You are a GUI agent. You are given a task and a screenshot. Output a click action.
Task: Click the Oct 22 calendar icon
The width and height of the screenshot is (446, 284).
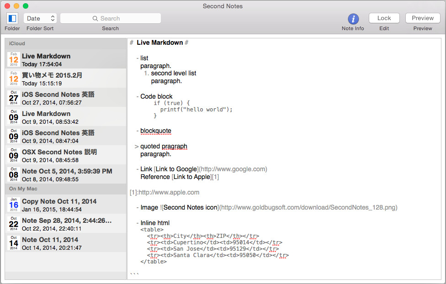(x=14, y=224)
